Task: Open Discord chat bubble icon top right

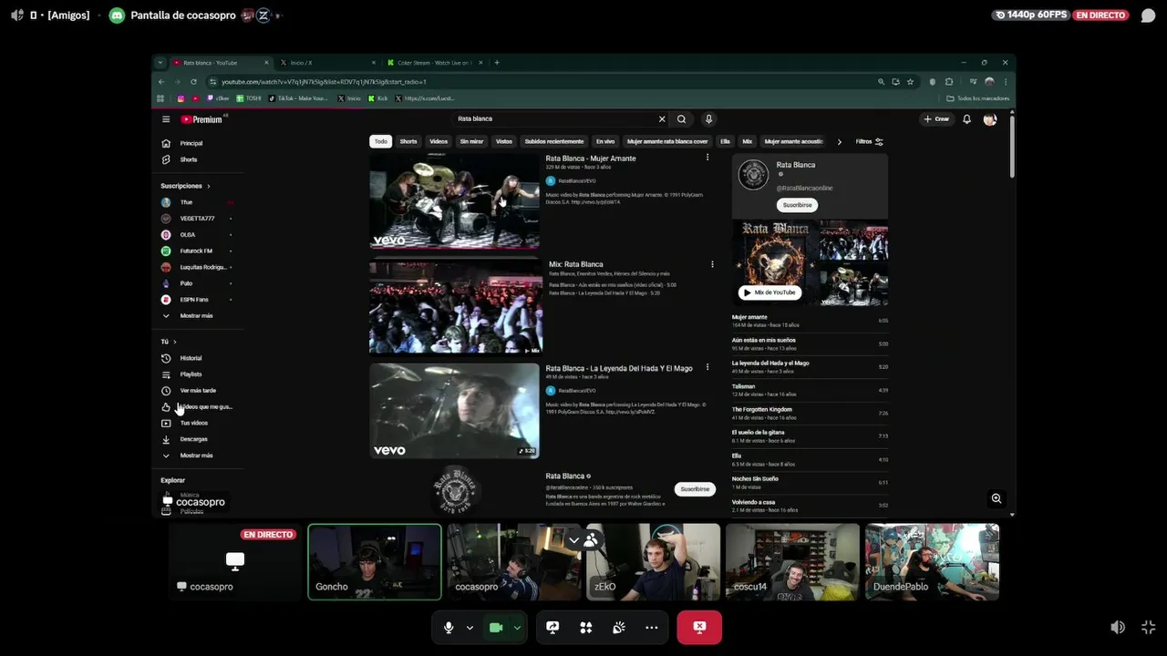Action: coord(1148,15)
